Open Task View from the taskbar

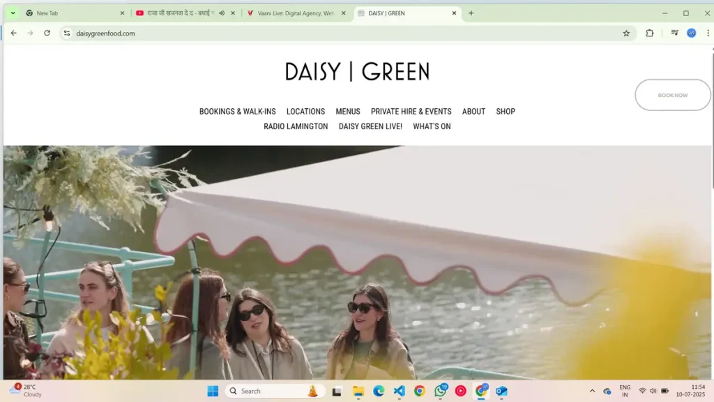pos(337,391)
